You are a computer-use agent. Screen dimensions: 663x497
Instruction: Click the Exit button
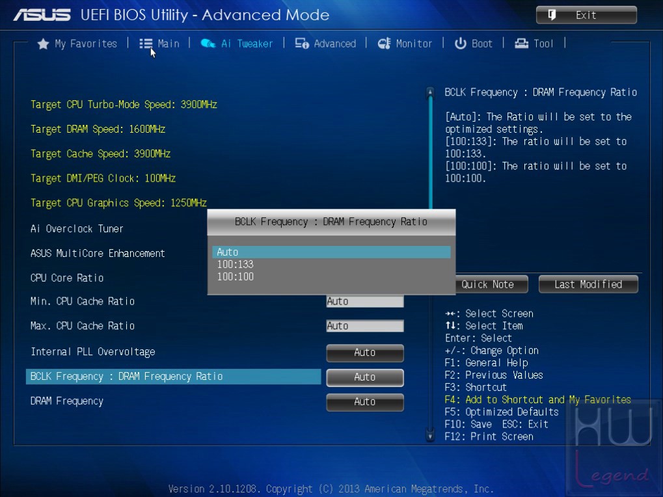coord(586,15)
